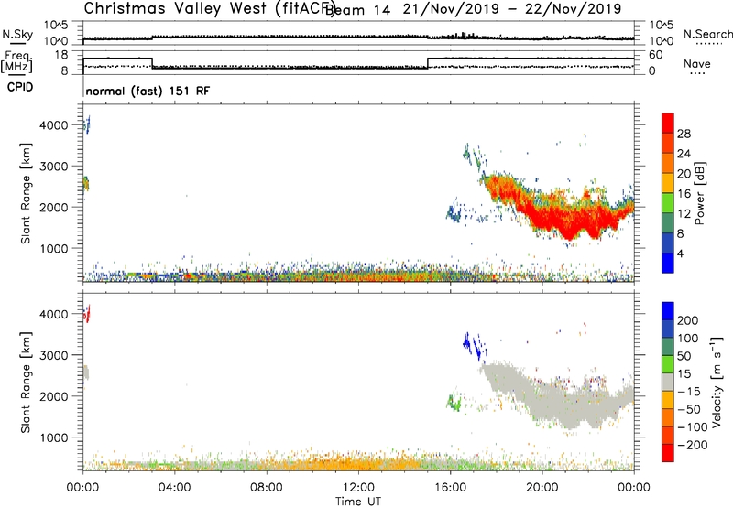This screenshot has height=507, width=733.
Task: Click the 2000 tick in power panel
Action: pos(53,207)
